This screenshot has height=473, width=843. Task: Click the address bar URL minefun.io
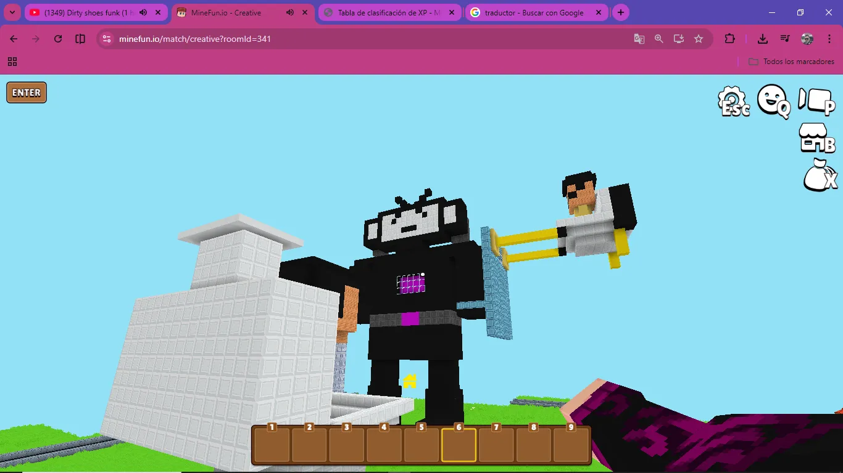[x=195, y=39]
